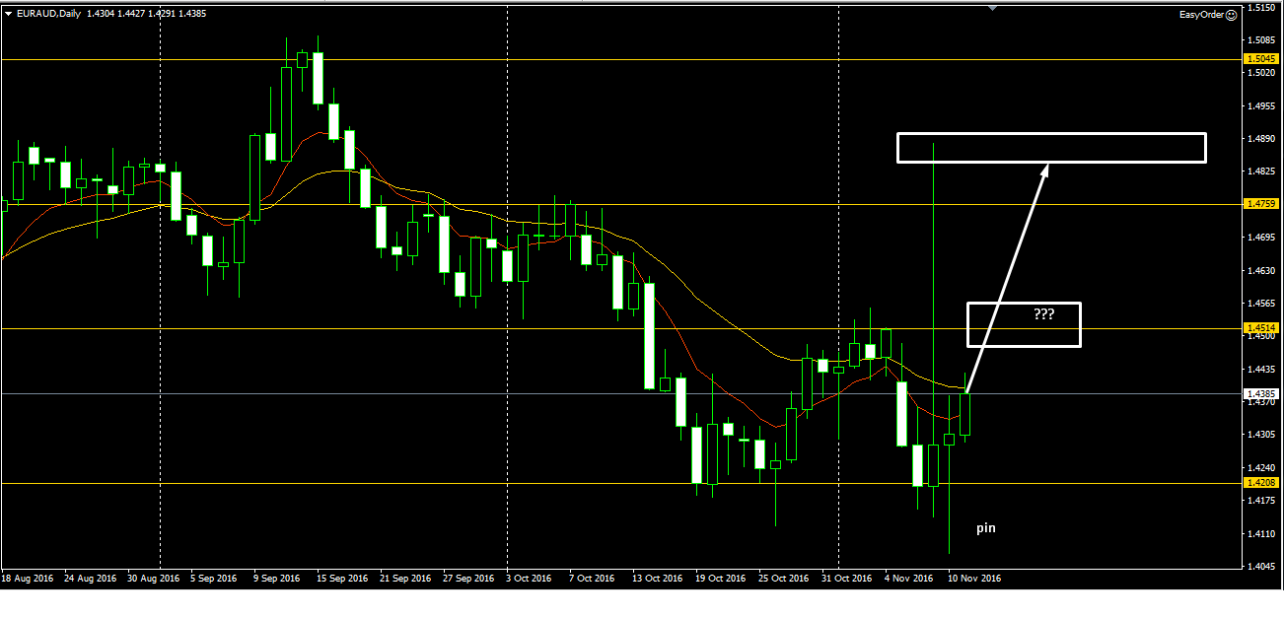Click the 1.4955 price scale value
The height and width of the screenshot is (618, 1284).
(x=1262, y=106)
